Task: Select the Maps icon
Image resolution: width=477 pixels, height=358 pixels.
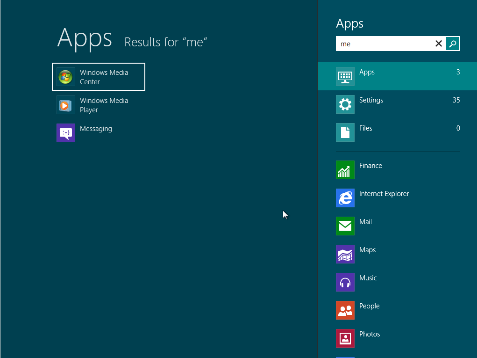Action: click(345, 254)
